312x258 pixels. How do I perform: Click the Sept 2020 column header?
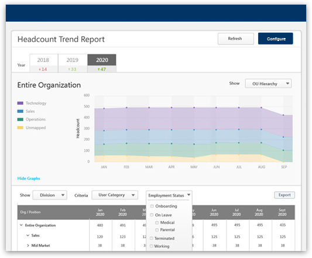click(282, 212)
